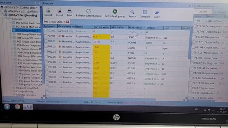This screenshot has height=128, width=228.
Task: Click the P02.06 read/write mode icon
Action: coord(60,62)
